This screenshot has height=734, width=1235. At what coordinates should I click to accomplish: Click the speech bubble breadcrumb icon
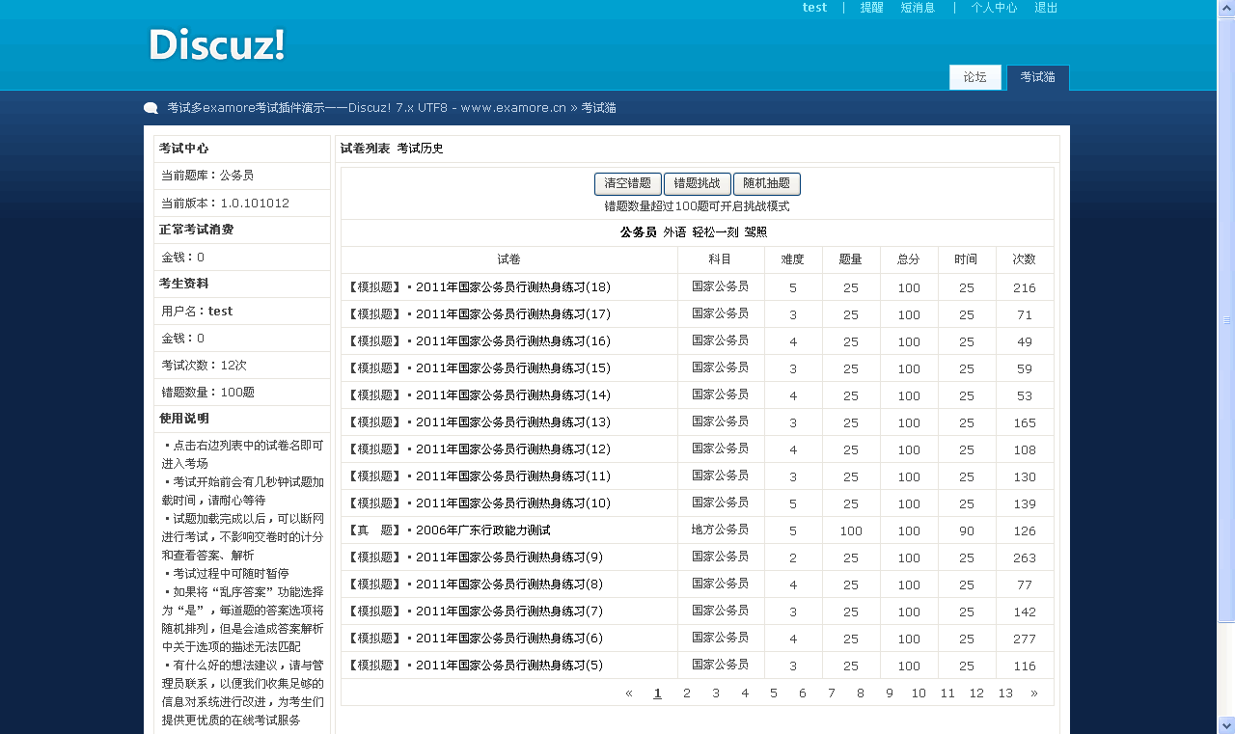click(151, 108)
